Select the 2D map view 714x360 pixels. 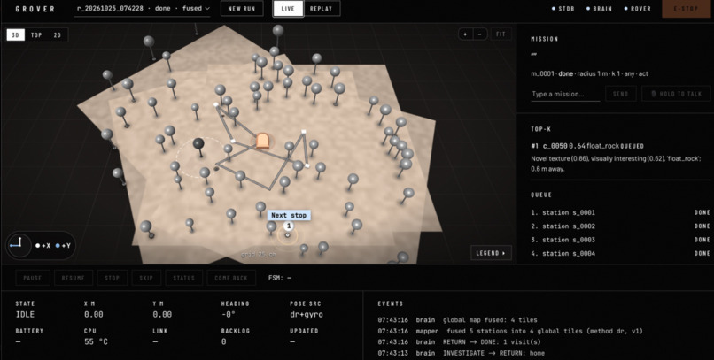[58, 35]
